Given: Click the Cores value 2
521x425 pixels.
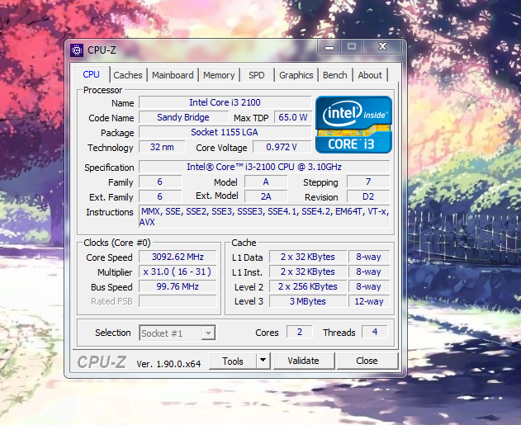Looking at the screenshot, I should (300, 332).
